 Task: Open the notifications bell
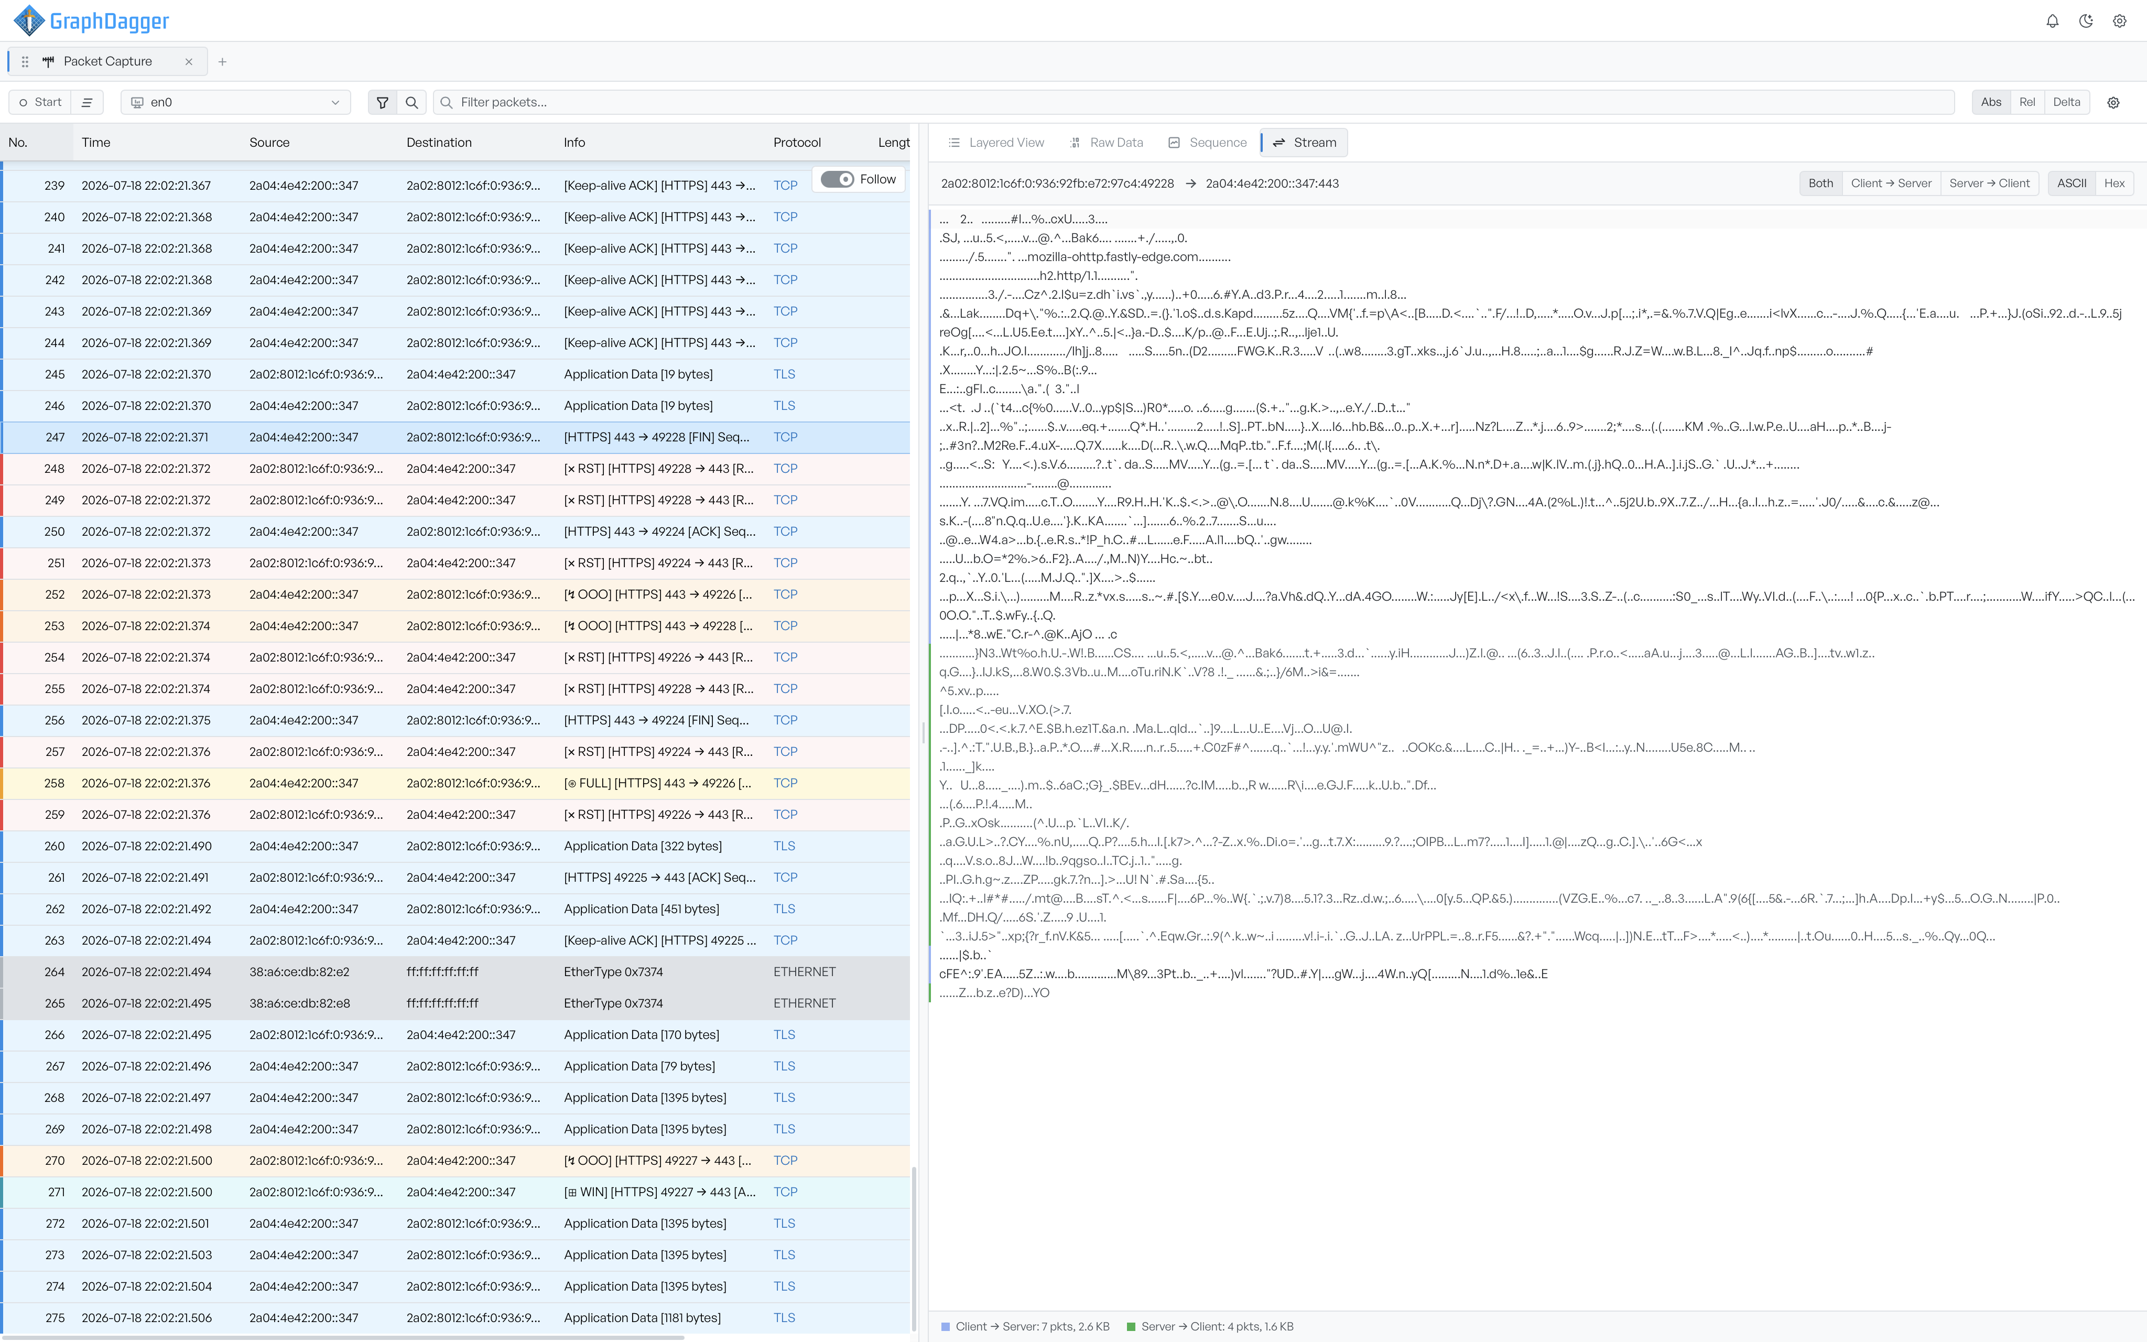pos(2052,21)
